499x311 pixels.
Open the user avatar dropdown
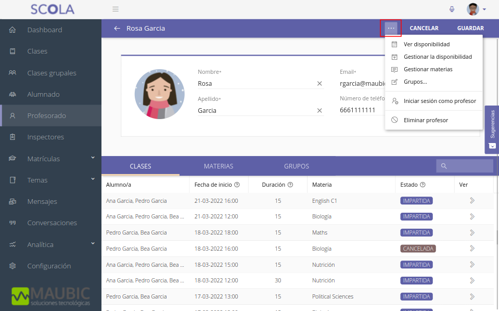tap(476, 9)
